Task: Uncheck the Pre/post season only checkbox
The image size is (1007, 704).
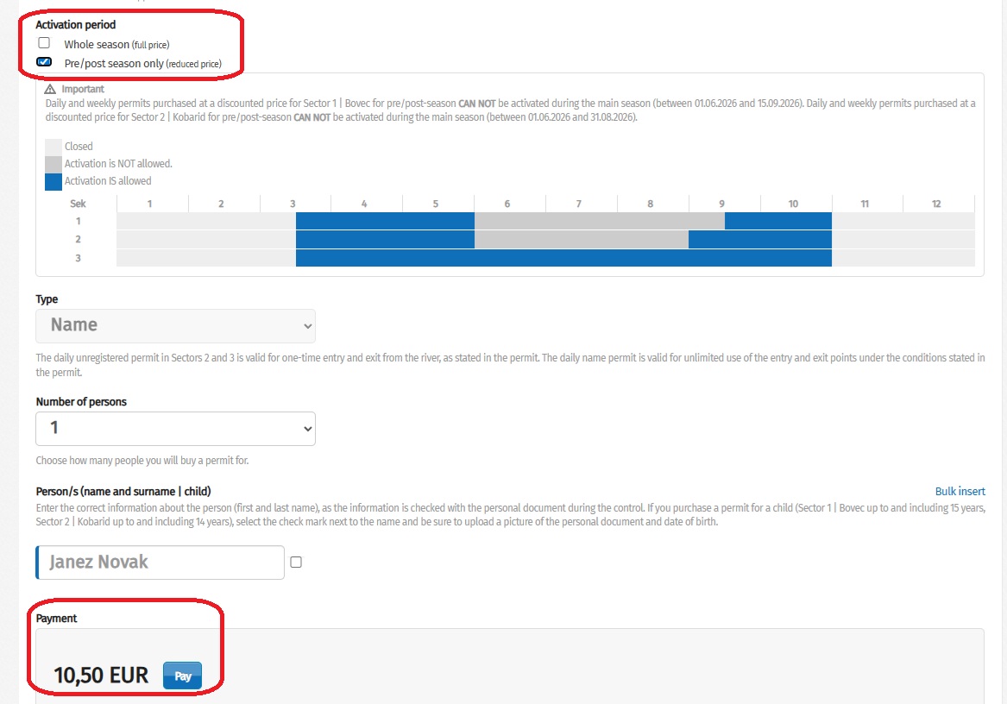Action: click(44, 62)
